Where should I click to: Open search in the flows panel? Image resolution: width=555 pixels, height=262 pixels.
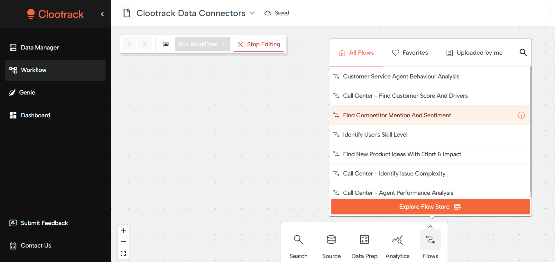click(x=523, y=52)
